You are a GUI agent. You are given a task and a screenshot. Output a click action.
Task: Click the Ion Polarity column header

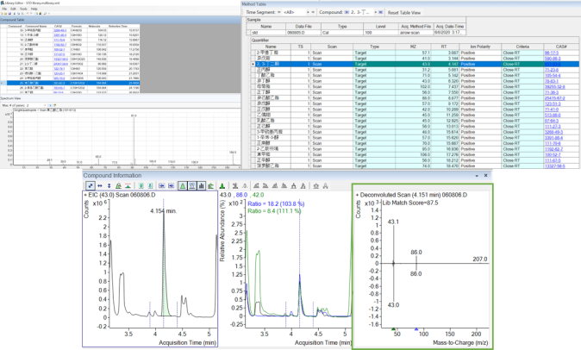pyautogui.click(x=480, y=47)
